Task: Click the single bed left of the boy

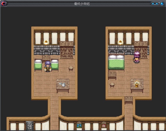Action: coord(38,65)
